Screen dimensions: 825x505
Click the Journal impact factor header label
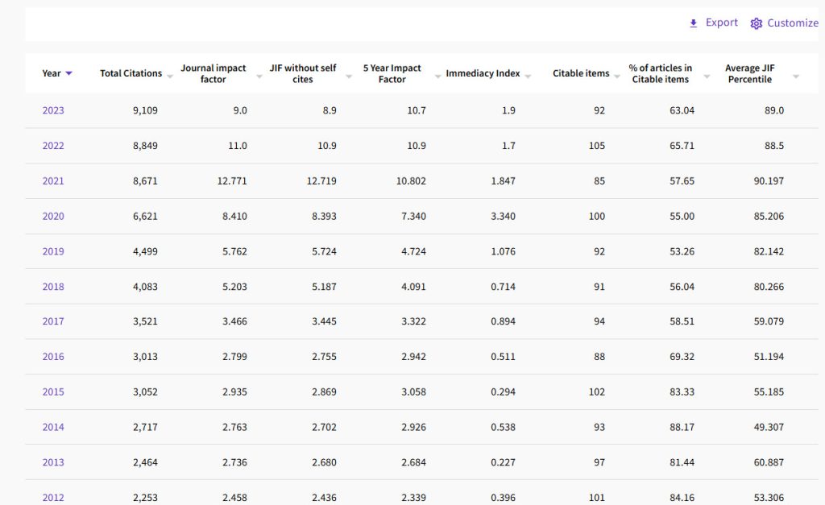pos(213,73)
